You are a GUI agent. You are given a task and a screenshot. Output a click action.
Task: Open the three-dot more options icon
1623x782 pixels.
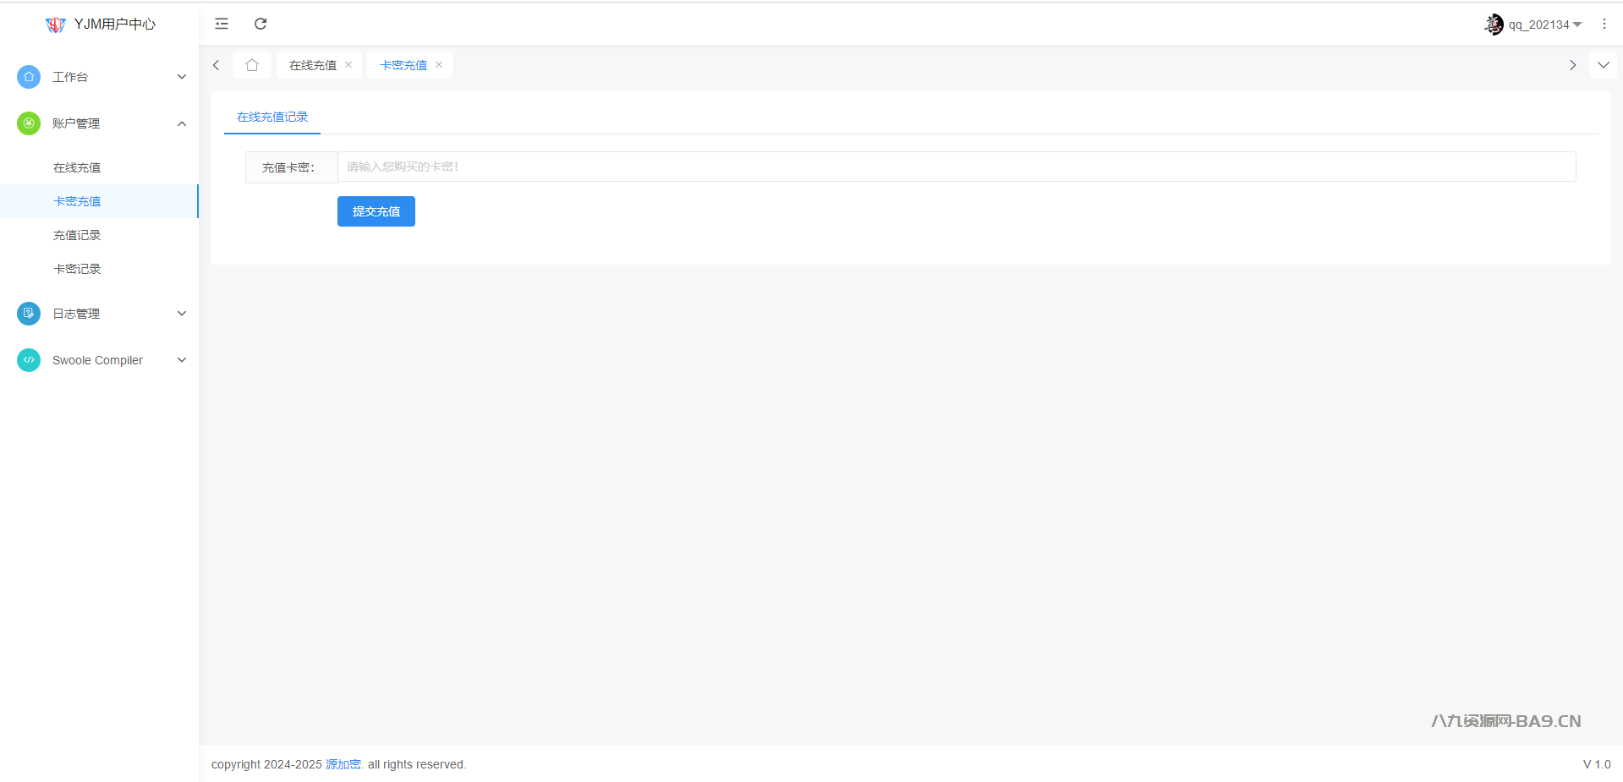point(1604,24)
